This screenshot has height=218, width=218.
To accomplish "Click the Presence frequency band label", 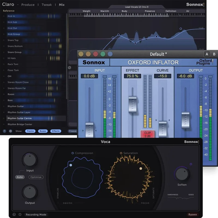I will tap(150, 11).
